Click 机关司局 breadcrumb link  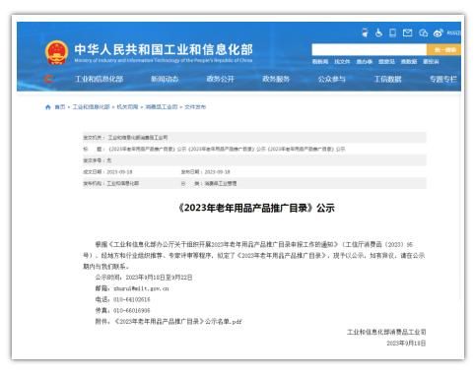(x=127, y=107)
